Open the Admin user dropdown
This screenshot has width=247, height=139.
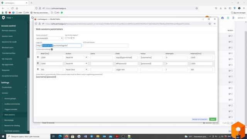[241, 18]
